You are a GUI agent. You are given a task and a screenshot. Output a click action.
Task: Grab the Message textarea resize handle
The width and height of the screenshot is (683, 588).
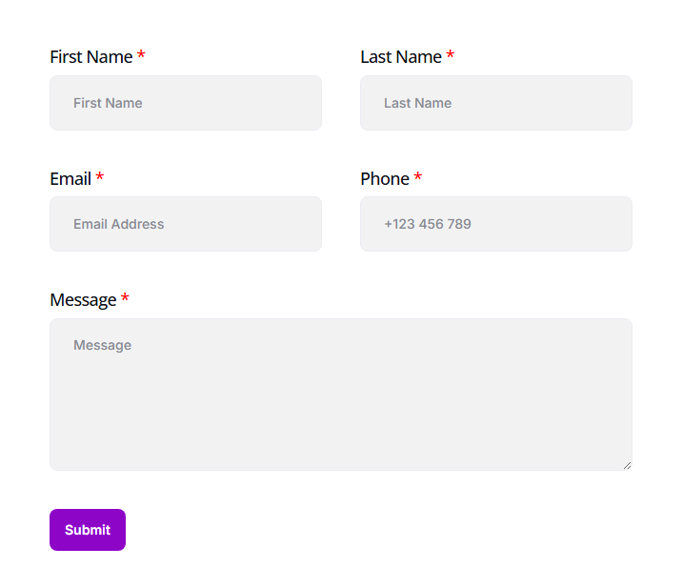(x=627, y=465)
